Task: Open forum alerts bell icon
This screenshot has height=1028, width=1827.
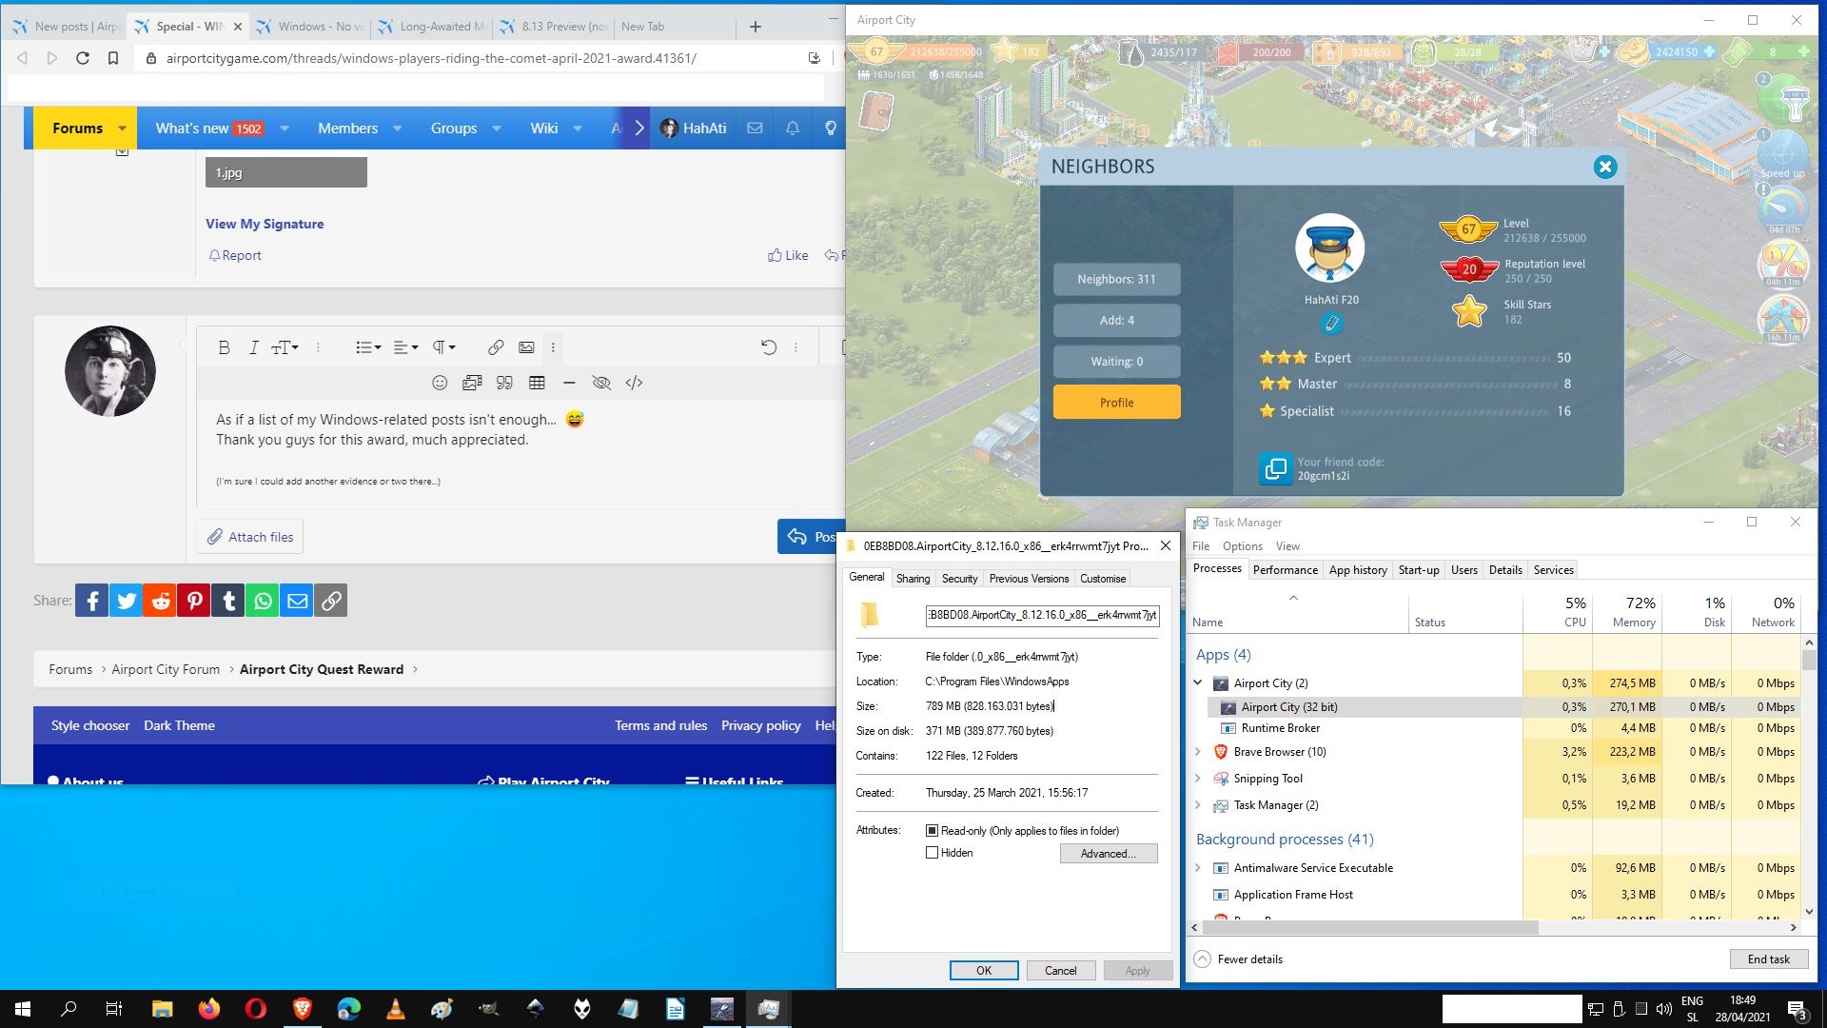Action: tap(793, 128)
